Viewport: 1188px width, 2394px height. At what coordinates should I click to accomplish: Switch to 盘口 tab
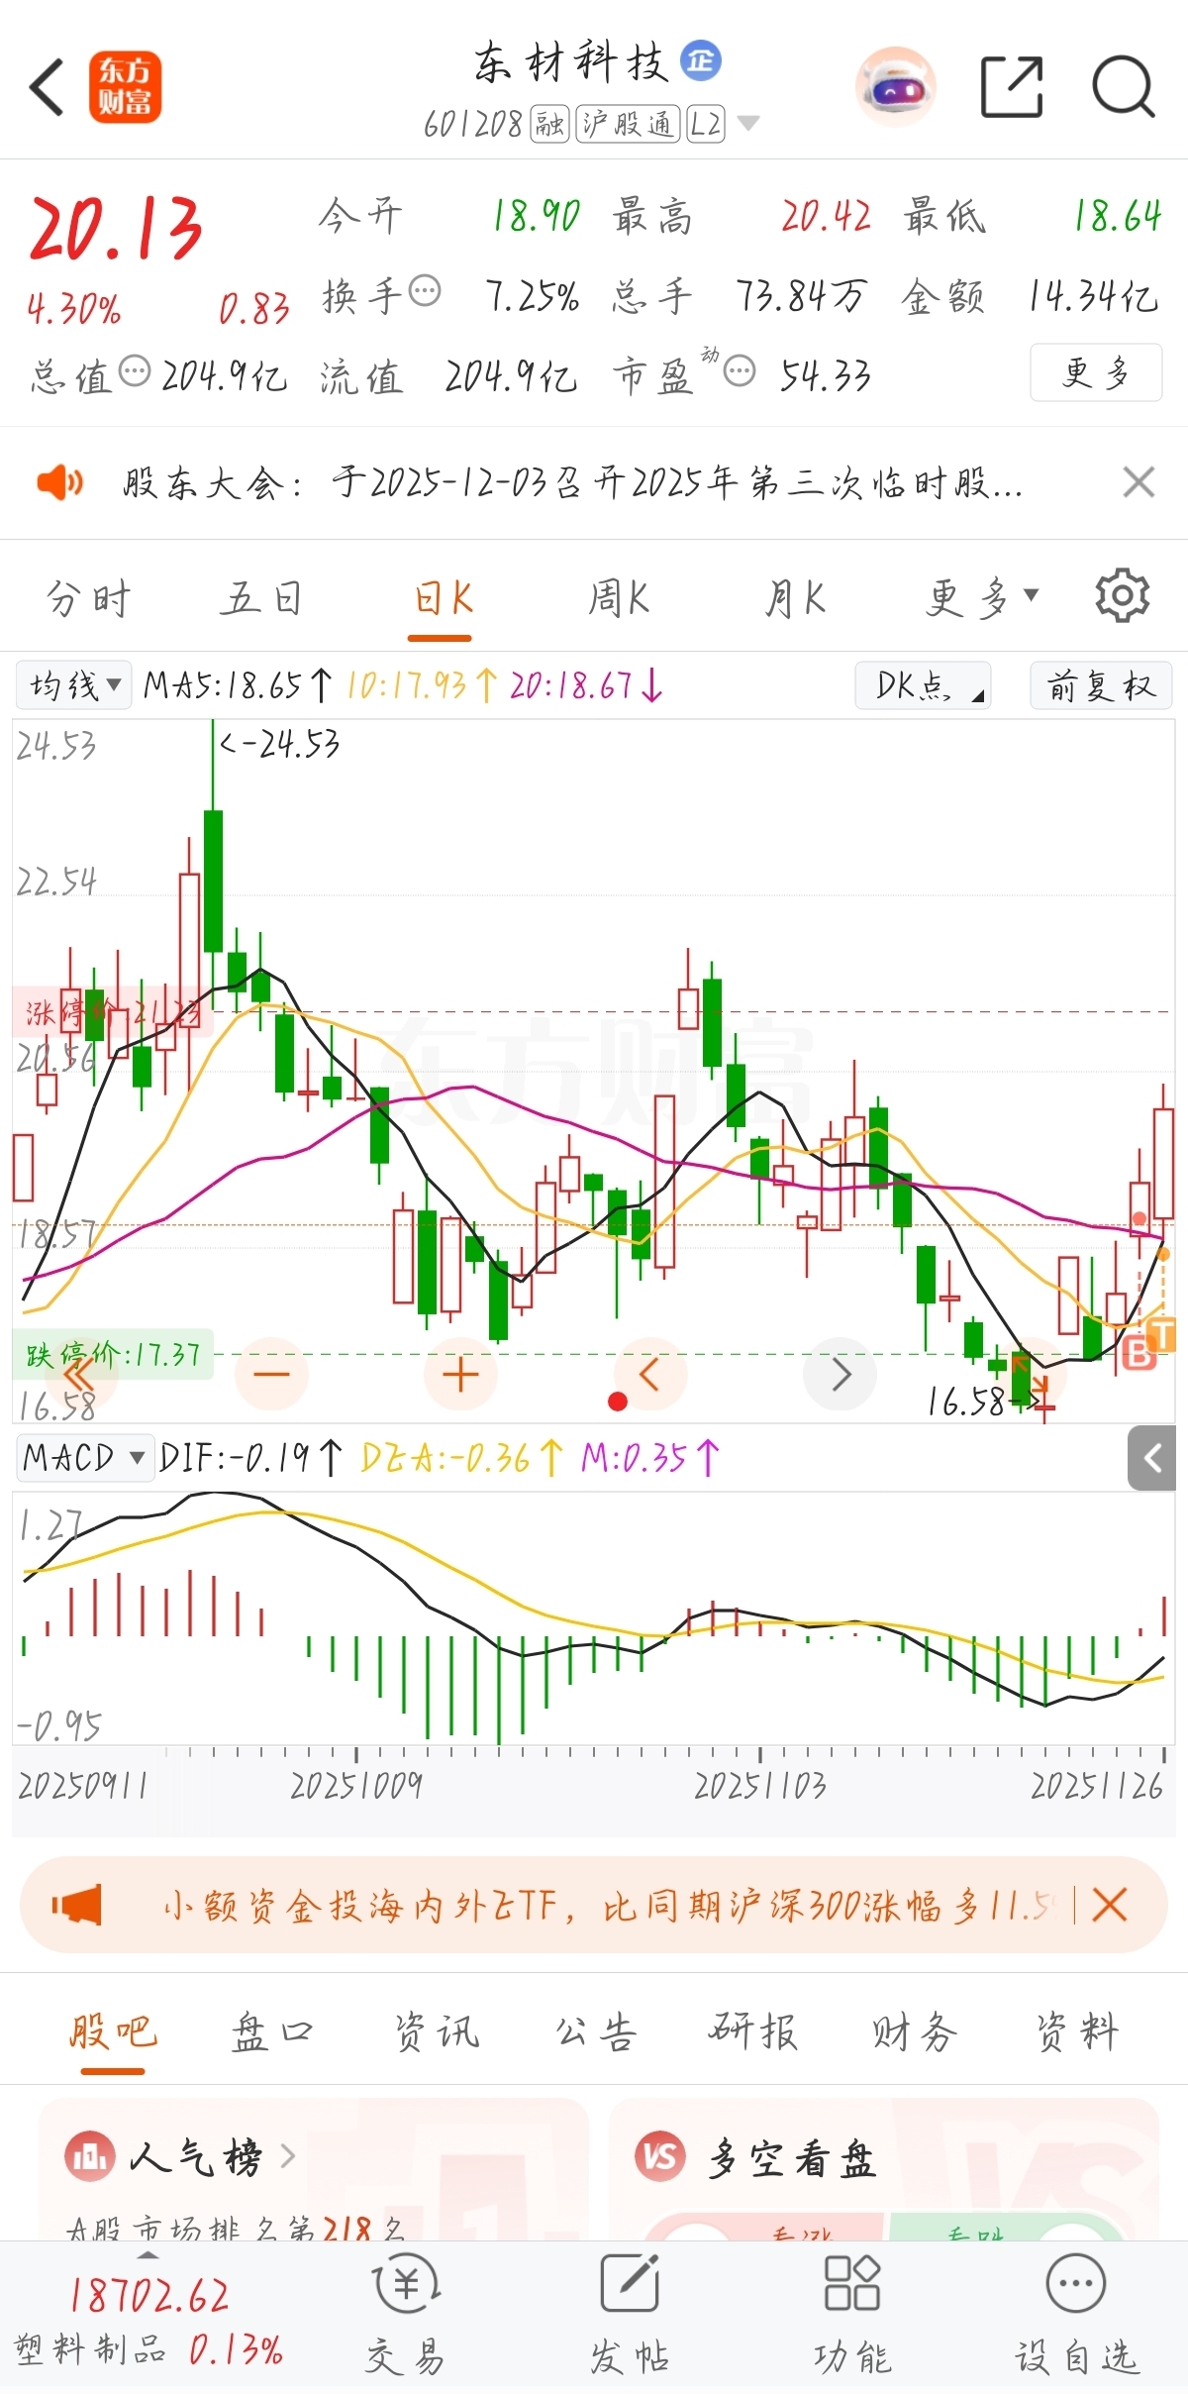click(272, 2033)
